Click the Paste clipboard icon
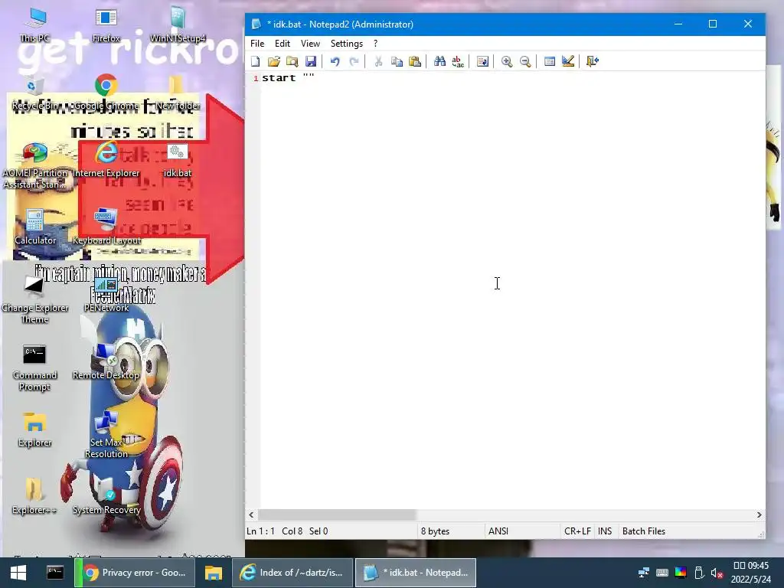784x588 pixels. tap(415, 61)
